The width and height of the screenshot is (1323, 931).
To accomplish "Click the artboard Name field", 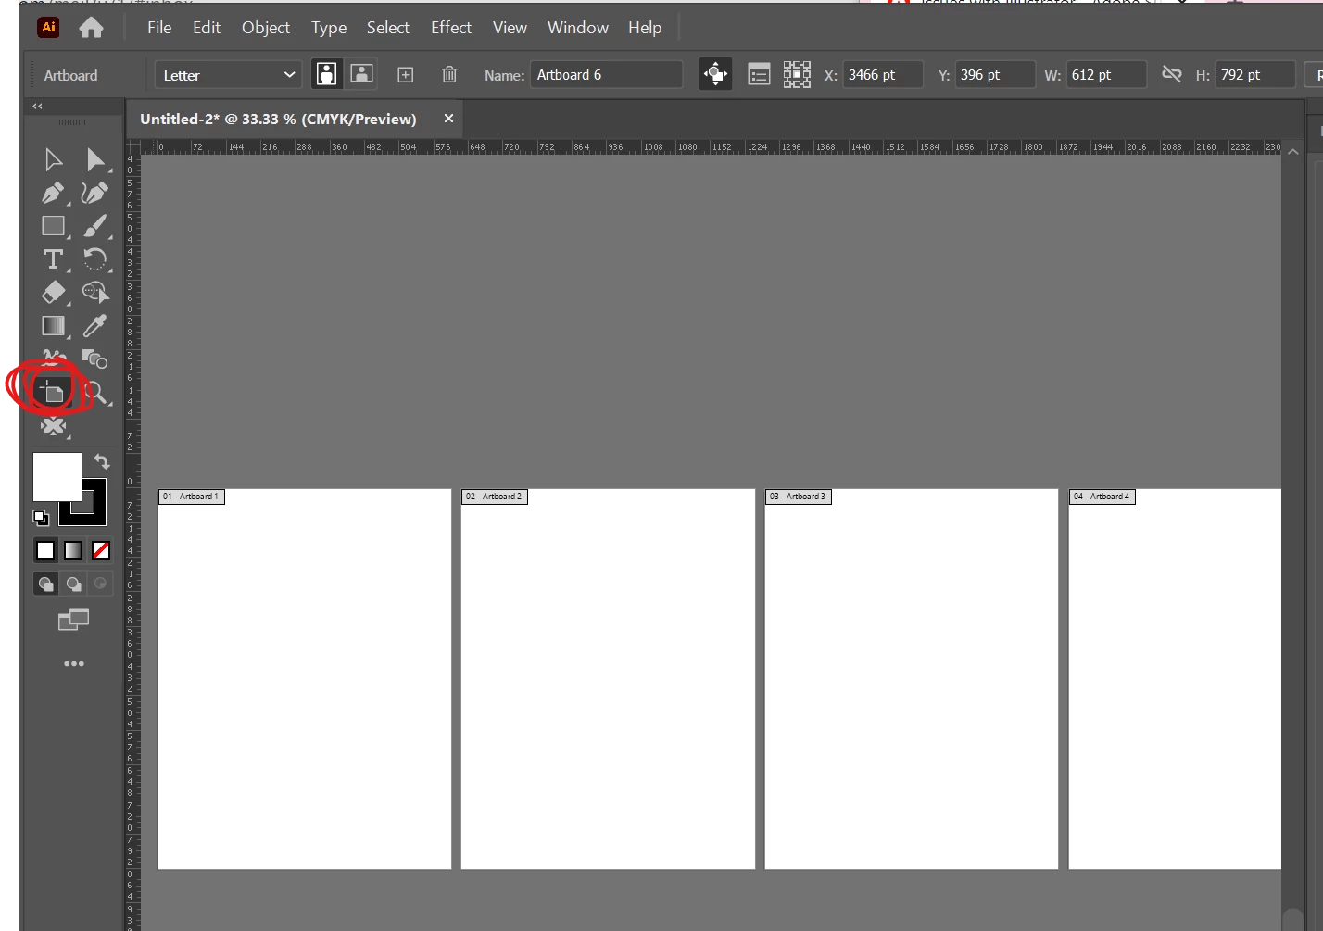I will (x=607, y=75).
